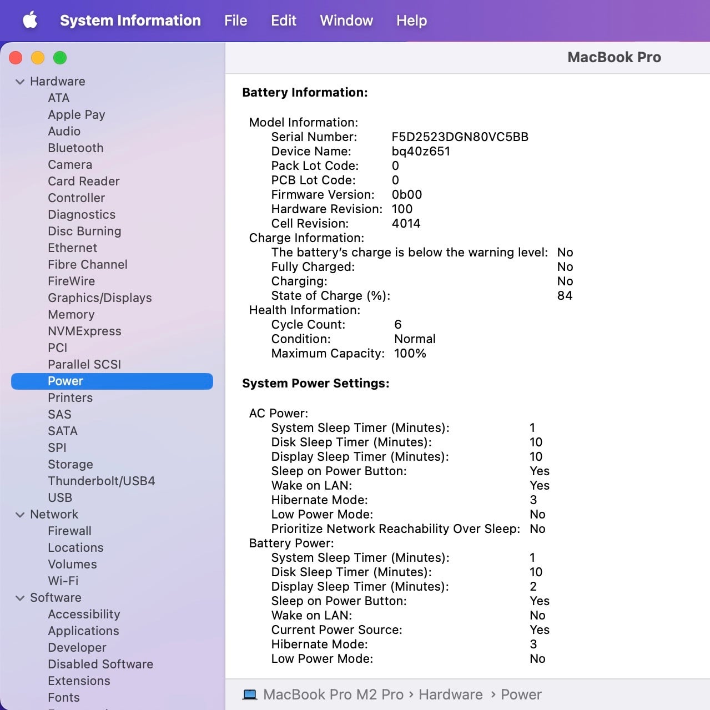The height and width of the screenshot is (710, 710).
Task: Click Hardware in the bottom path bar
Action: 450,694
